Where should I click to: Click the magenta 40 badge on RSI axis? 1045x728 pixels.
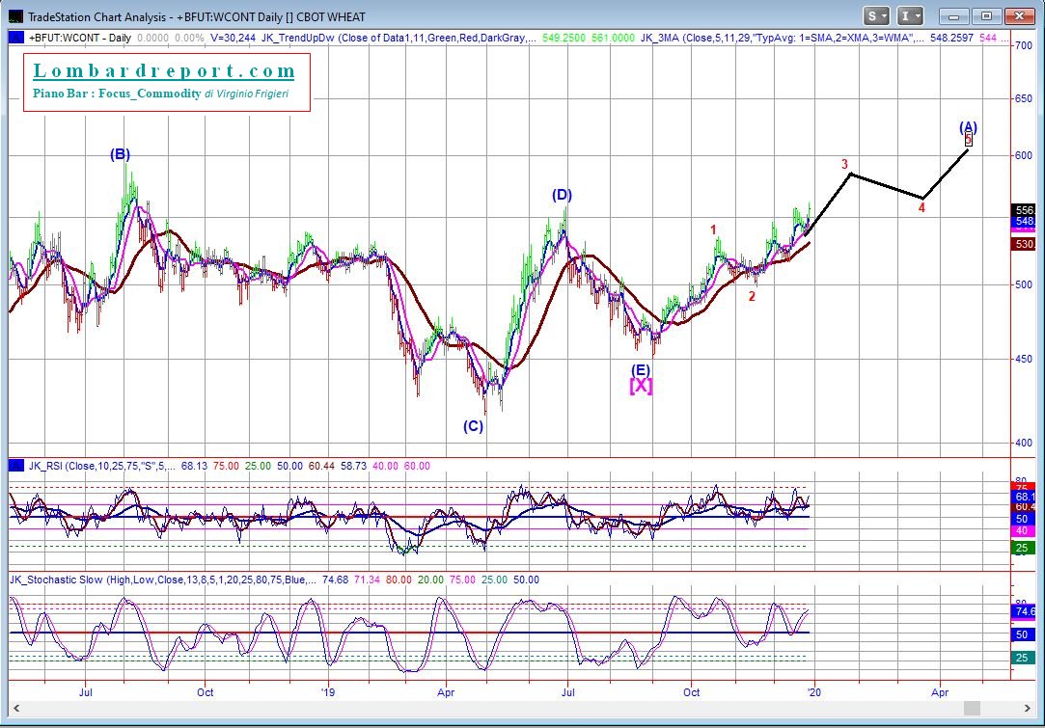coord(1023,531)
